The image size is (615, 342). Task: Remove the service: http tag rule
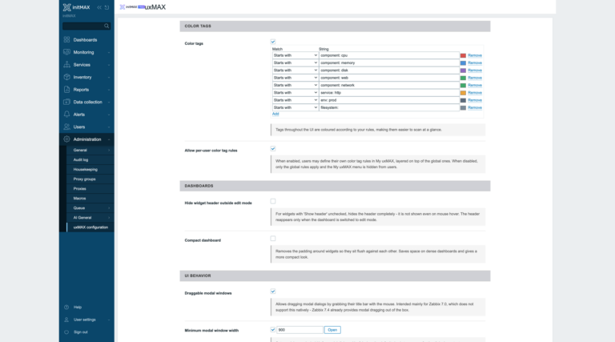click(475, 93)
